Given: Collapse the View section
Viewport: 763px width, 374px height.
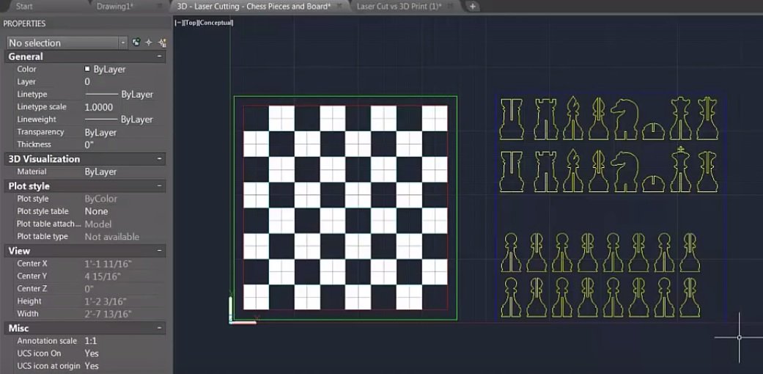Looking at the screenshot, I should [159, 251].
